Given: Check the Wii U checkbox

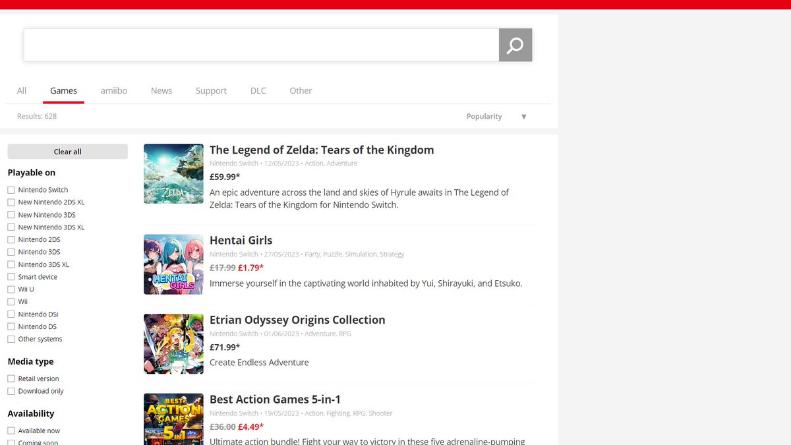Looking at the screenshot, I should click(11, 289).
